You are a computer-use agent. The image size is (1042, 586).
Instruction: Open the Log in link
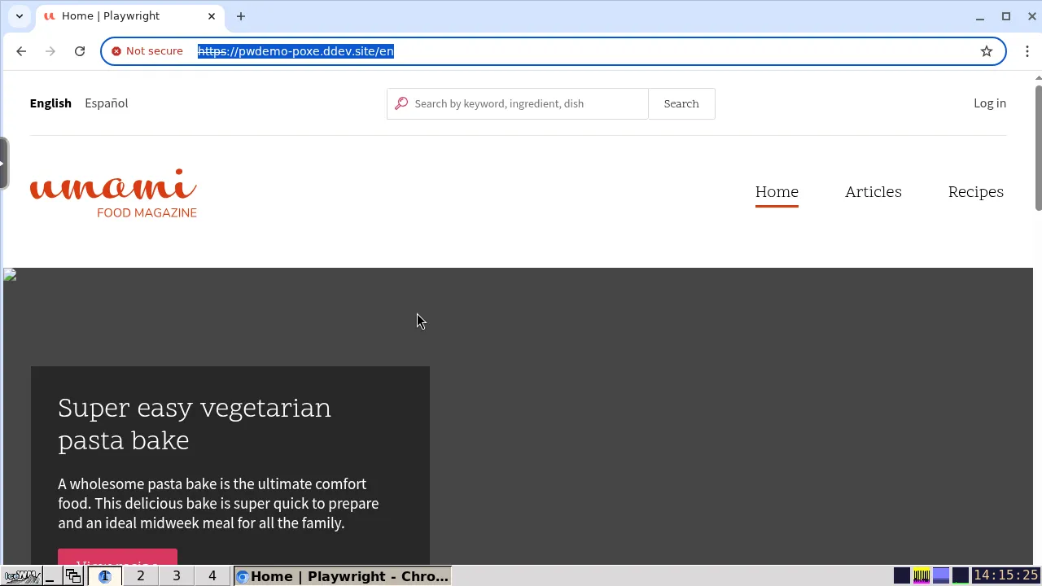[x=989, y=103]
